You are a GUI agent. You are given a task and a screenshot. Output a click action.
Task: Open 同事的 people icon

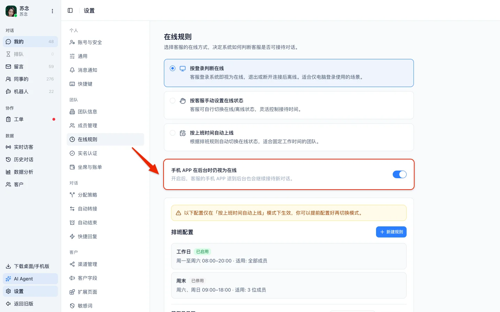tap(8, 79)
